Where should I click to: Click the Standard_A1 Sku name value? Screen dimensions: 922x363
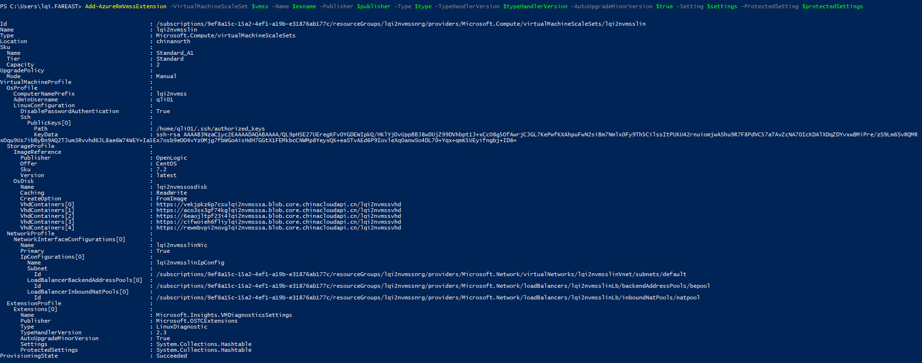175,53
